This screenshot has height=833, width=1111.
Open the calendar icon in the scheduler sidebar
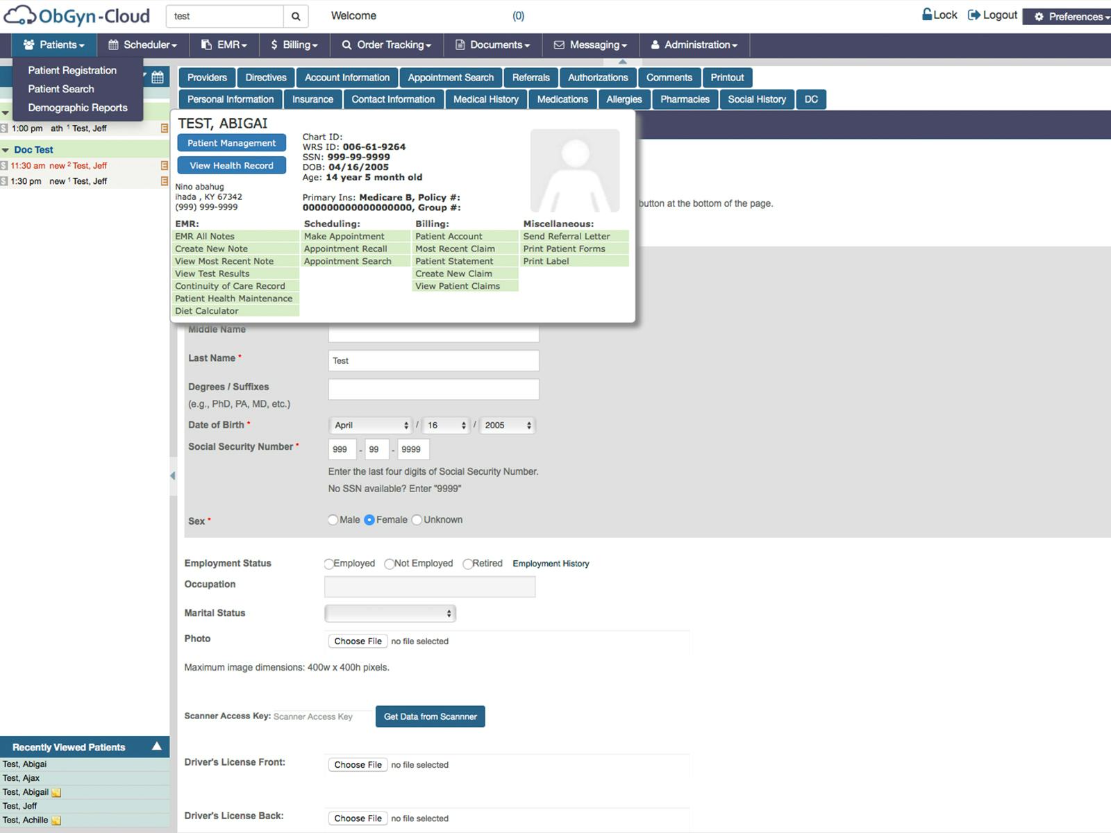click(158, 78)
